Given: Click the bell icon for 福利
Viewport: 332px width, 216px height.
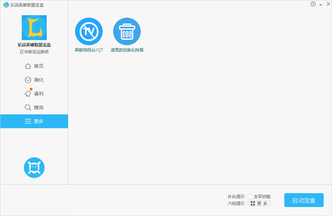Looking at the screenshot, I should [x=28, y=94].
